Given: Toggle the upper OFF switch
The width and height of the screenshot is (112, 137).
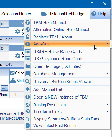Looking at the screenshot, I should coord(4,24).
